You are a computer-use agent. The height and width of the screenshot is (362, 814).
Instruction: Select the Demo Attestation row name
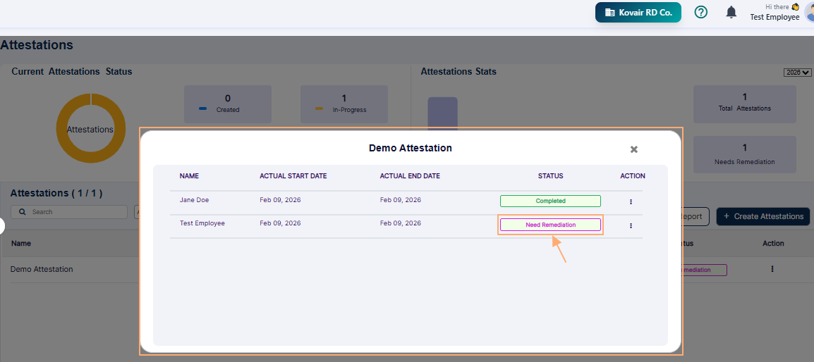click(x=42, y=269)
